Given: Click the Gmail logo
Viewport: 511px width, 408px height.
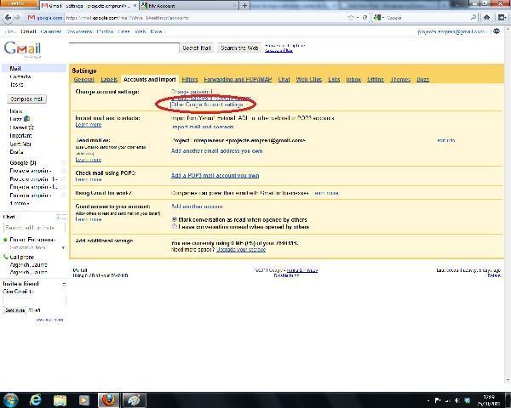Looking at the screenshot, I should (x=22, y=49).
